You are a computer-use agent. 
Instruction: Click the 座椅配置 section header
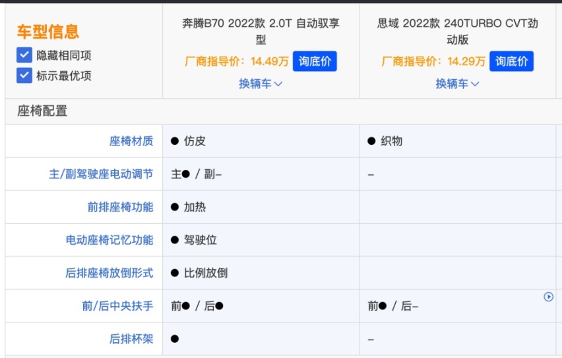(x=42, y=111)
